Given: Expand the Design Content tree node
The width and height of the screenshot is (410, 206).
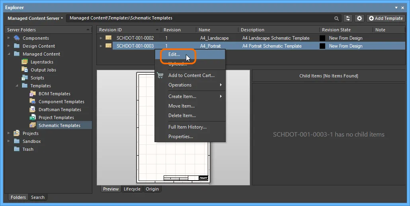Looking at the screenshot, I should [x=9, y=46].
